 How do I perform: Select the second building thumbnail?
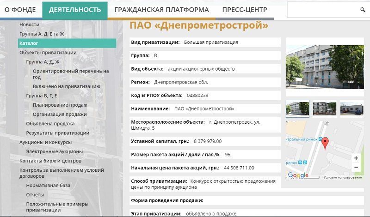coord(324,108)
